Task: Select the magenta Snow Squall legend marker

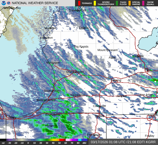Action: click(x=143, y=3)
